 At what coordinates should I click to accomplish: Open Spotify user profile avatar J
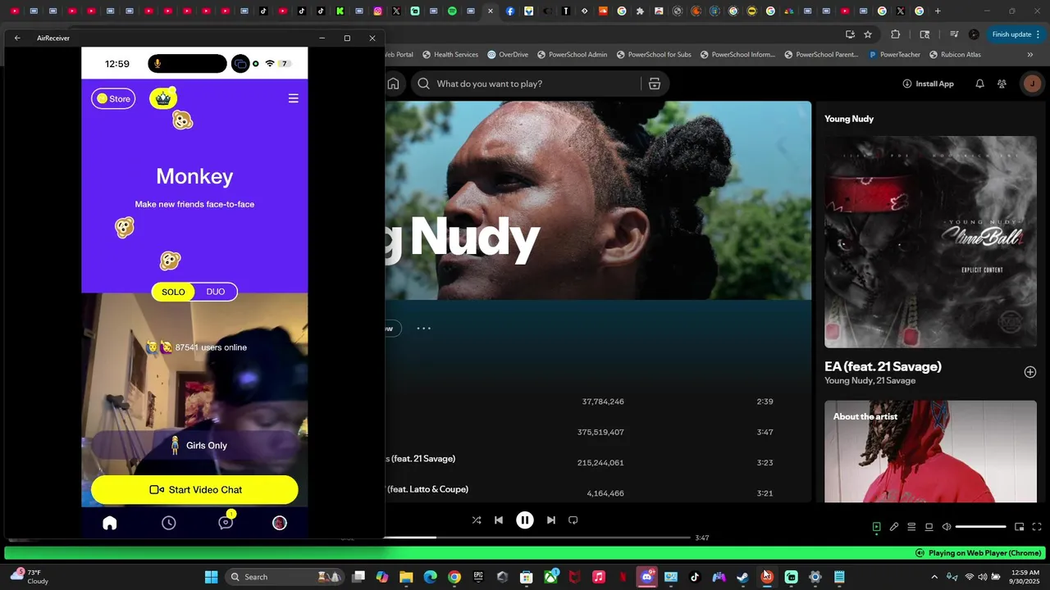1032,84
